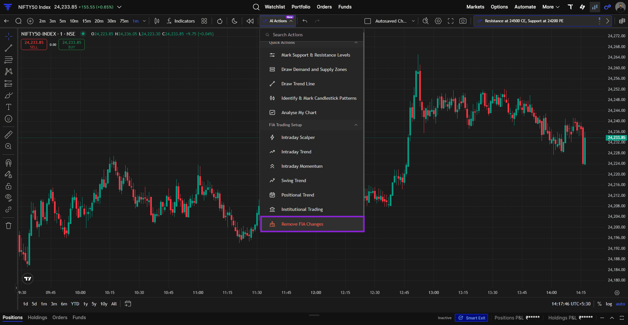Open the search magnifier in the top navigation
This screenshot has width=628, height=325.
[x=256, y=7]
